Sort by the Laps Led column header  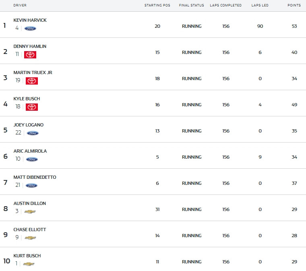[x=260, y=5]
